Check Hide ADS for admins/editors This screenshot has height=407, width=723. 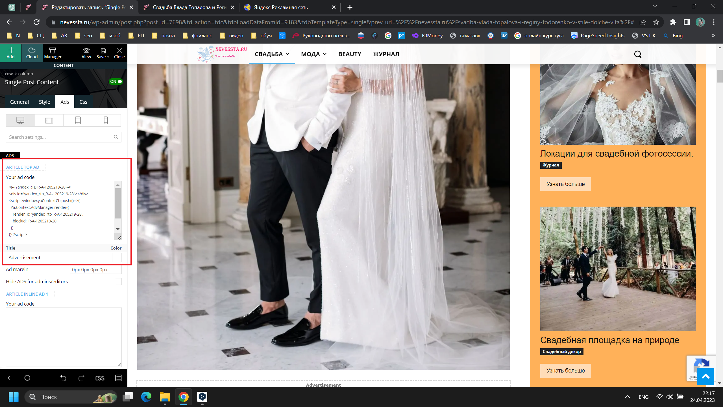(x=118, y=282)
